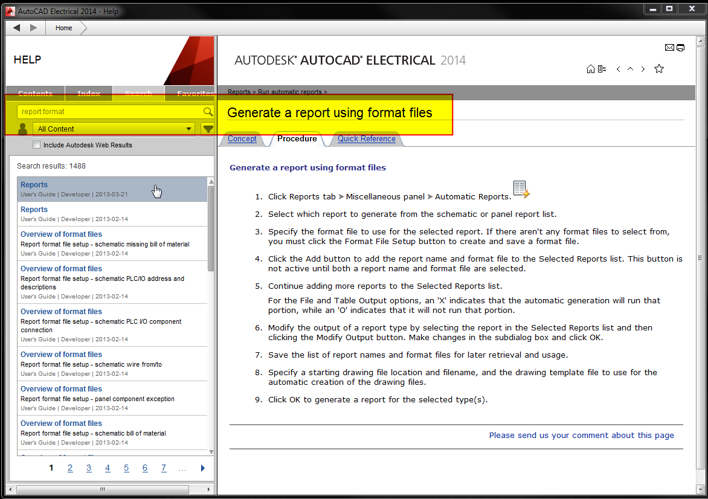Click the left panel horizontal scrollbar thumb
The image size is (708, 499).
103,489
